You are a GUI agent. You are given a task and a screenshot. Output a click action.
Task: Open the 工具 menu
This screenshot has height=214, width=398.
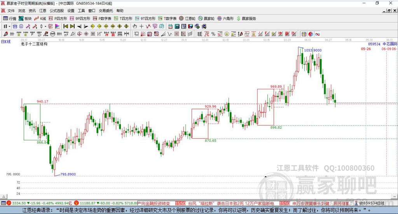point(81,10)
